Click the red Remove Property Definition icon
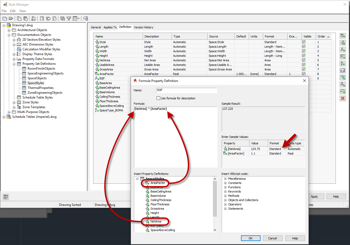350x245 pixels. [343, 98]
